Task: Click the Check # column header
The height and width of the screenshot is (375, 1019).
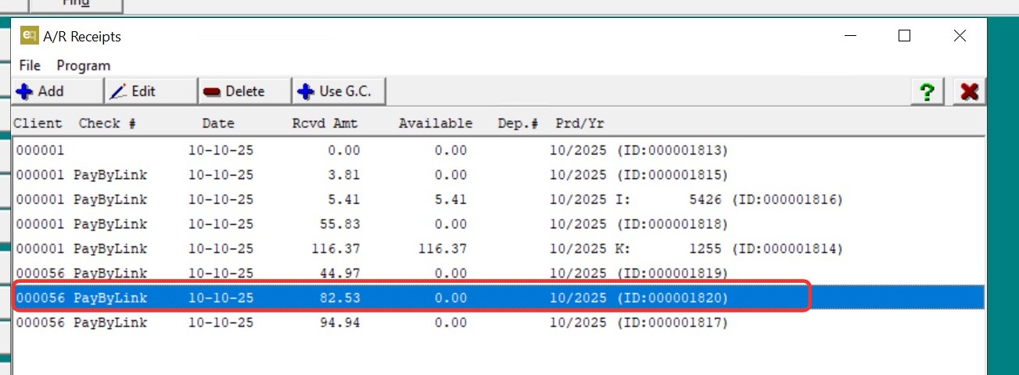Action: click(x=107, y=123)
